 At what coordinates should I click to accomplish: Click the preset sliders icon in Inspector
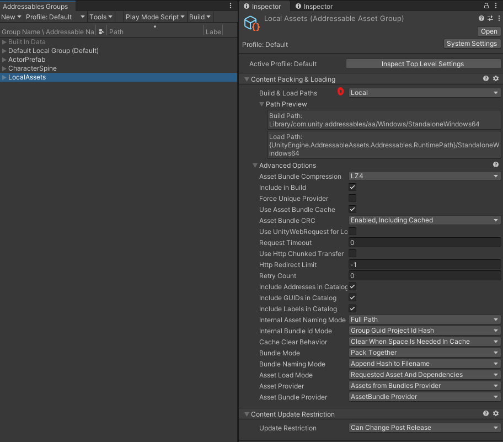(x=490, y=19)
